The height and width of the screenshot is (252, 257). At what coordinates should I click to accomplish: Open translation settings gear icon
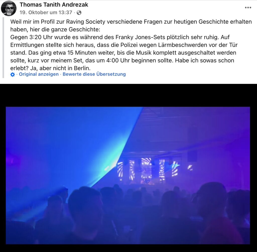coord(13,75)
